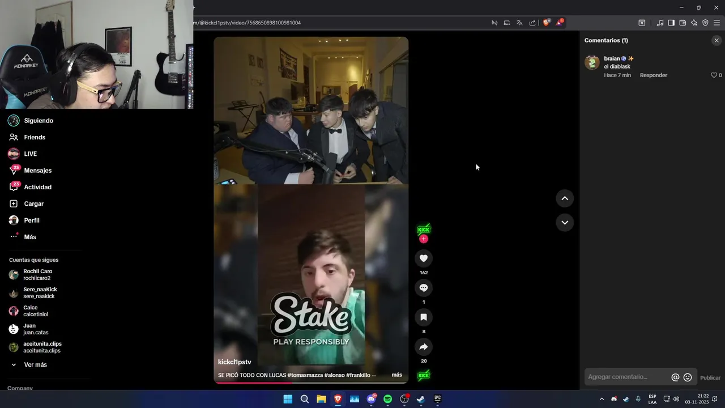
Task: Expand video description with más
Action: tap(396, 375)
